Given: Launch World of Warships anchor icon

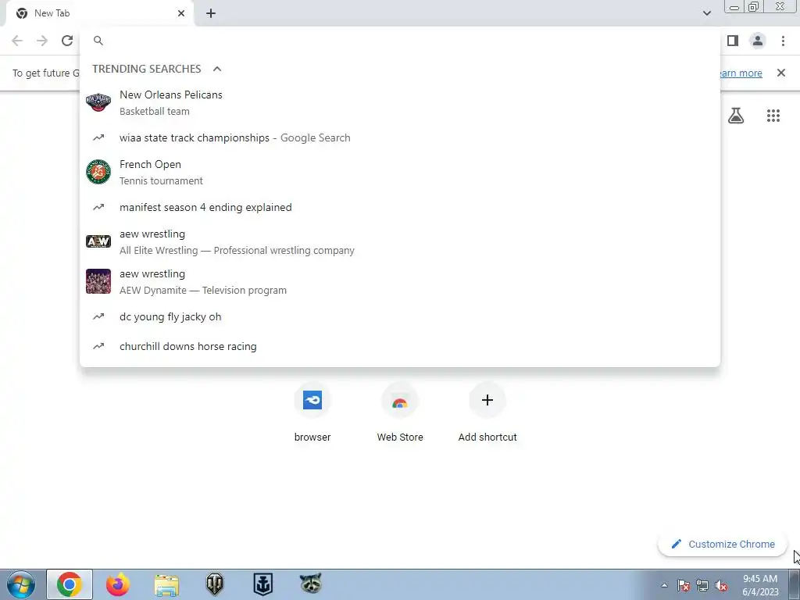Looking at the screenshot, I should [262, 584].
